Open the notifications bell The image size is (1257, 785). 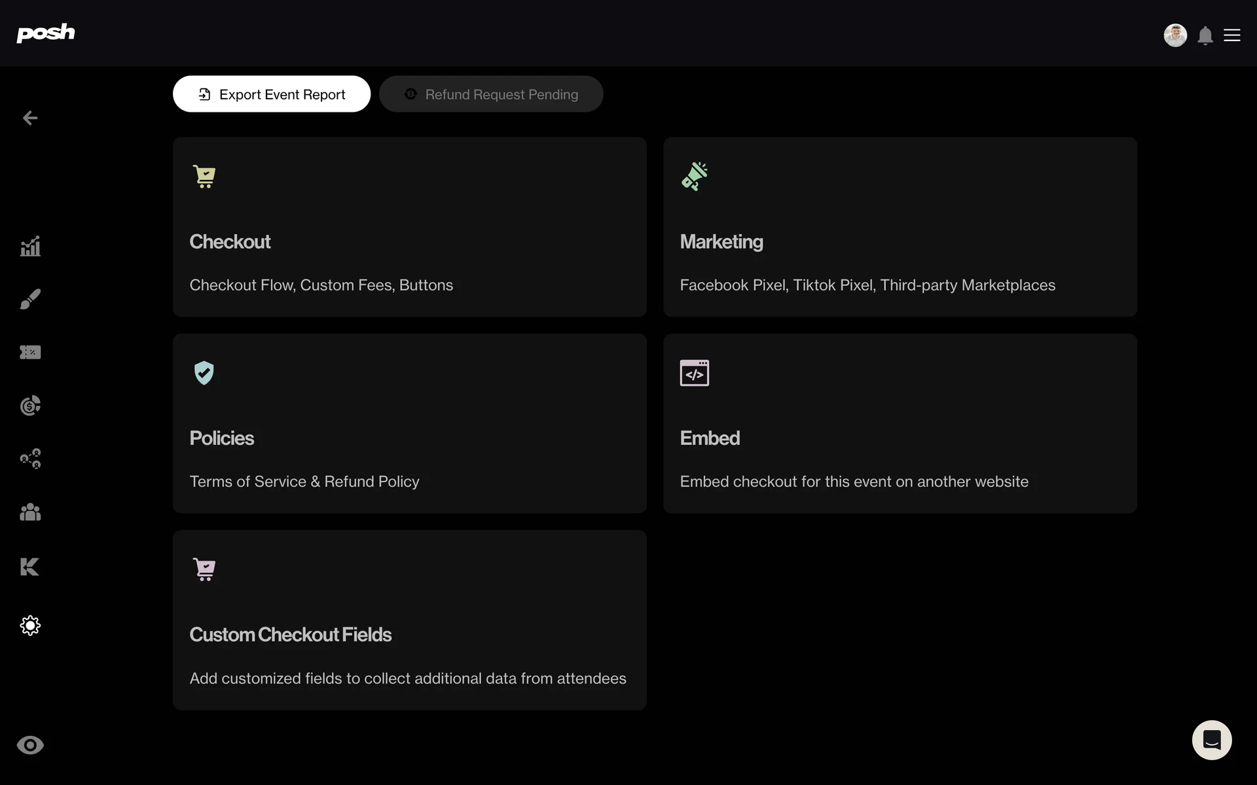pyautogui.click(x=1205, y=35)
